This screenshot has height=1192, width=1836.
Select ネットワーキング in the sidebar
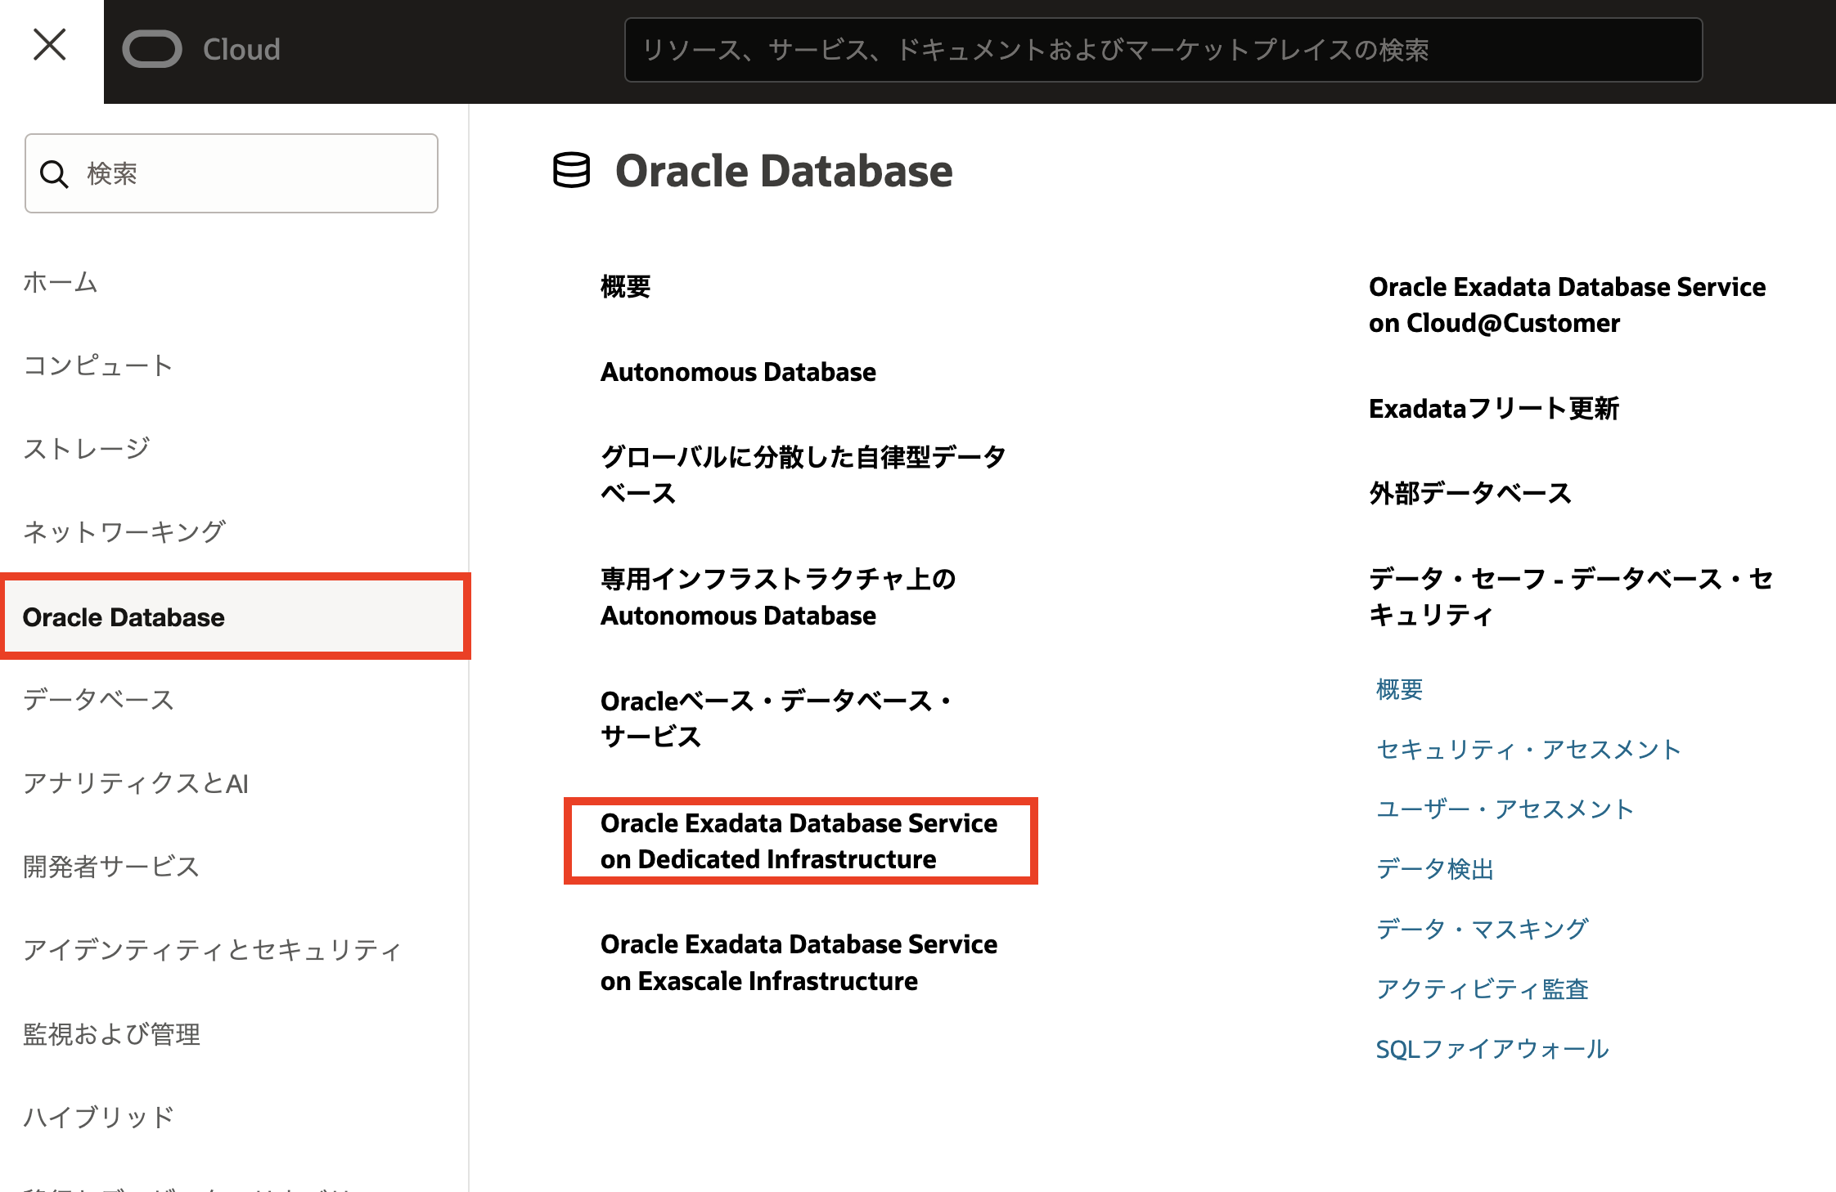pos(124,531)
